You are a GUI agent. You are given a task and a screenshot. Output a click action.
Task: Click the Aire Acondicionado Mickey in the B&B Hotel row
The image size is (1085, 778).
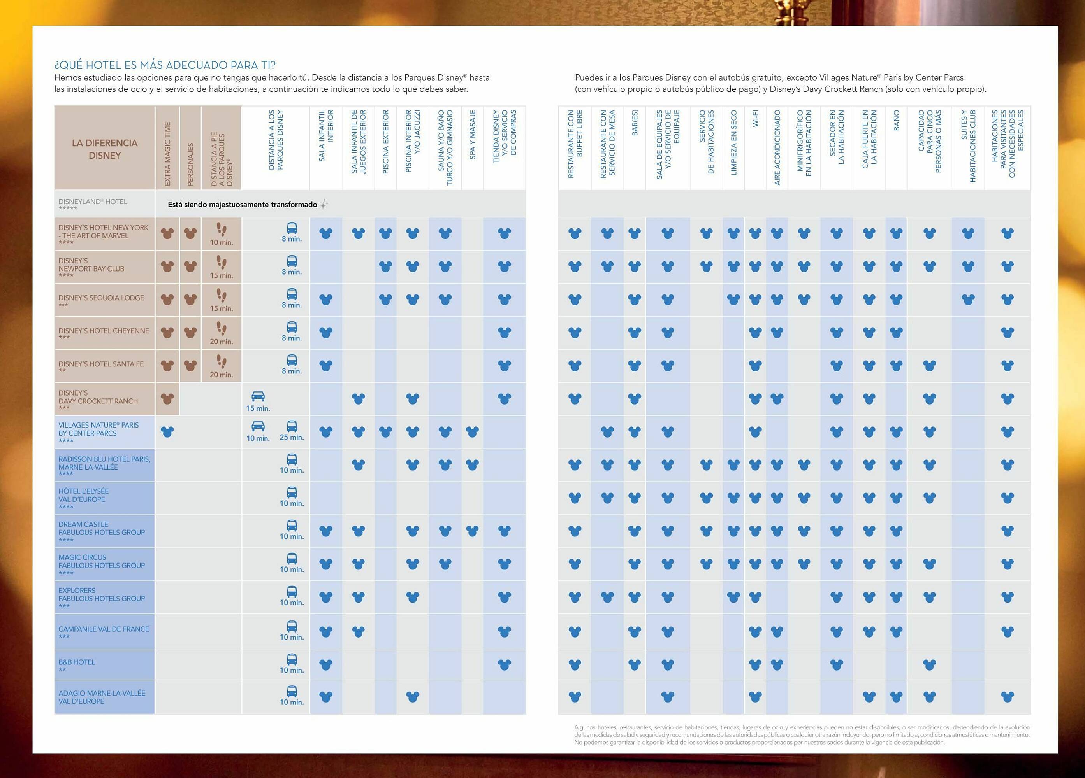point(777,664)
